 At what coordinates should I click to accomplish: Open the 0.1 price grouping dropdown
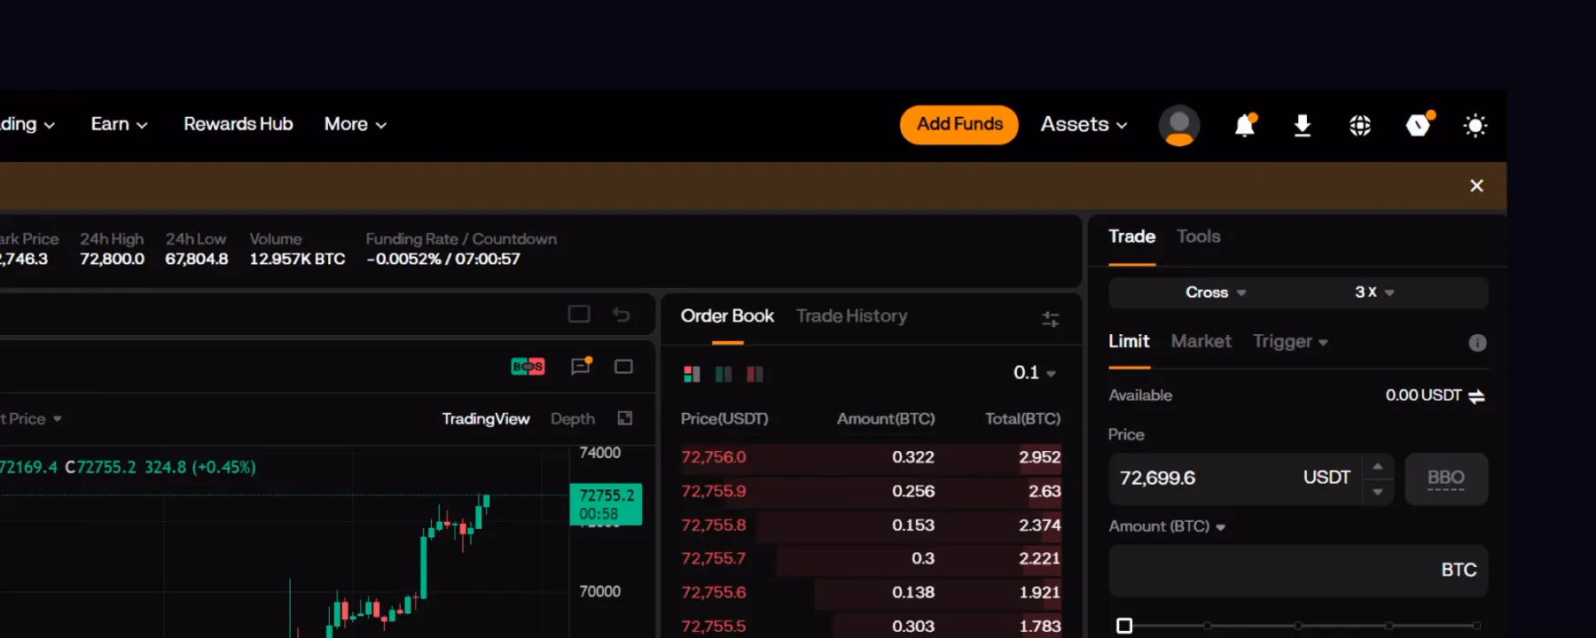click(1035, 373)
